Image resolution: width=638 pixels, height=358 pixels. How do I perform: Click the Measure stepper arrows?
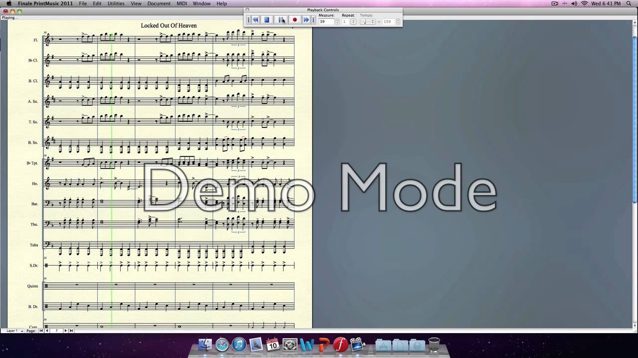337,21
